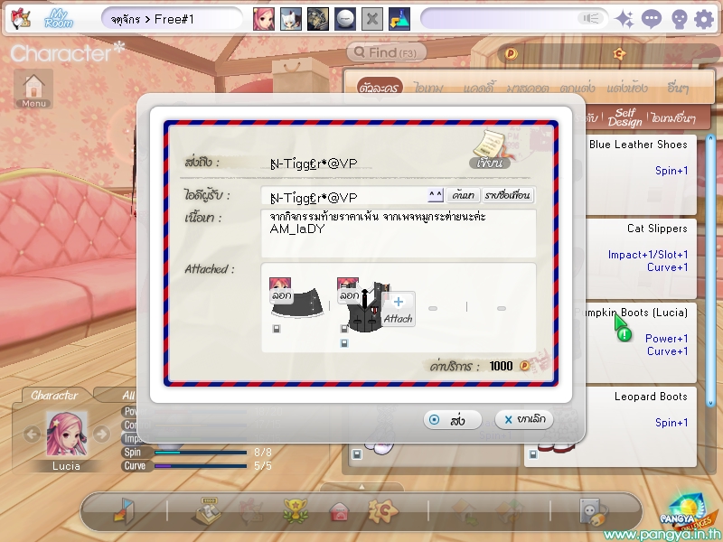Click the item list vertical scrollbar

point(710,269)
